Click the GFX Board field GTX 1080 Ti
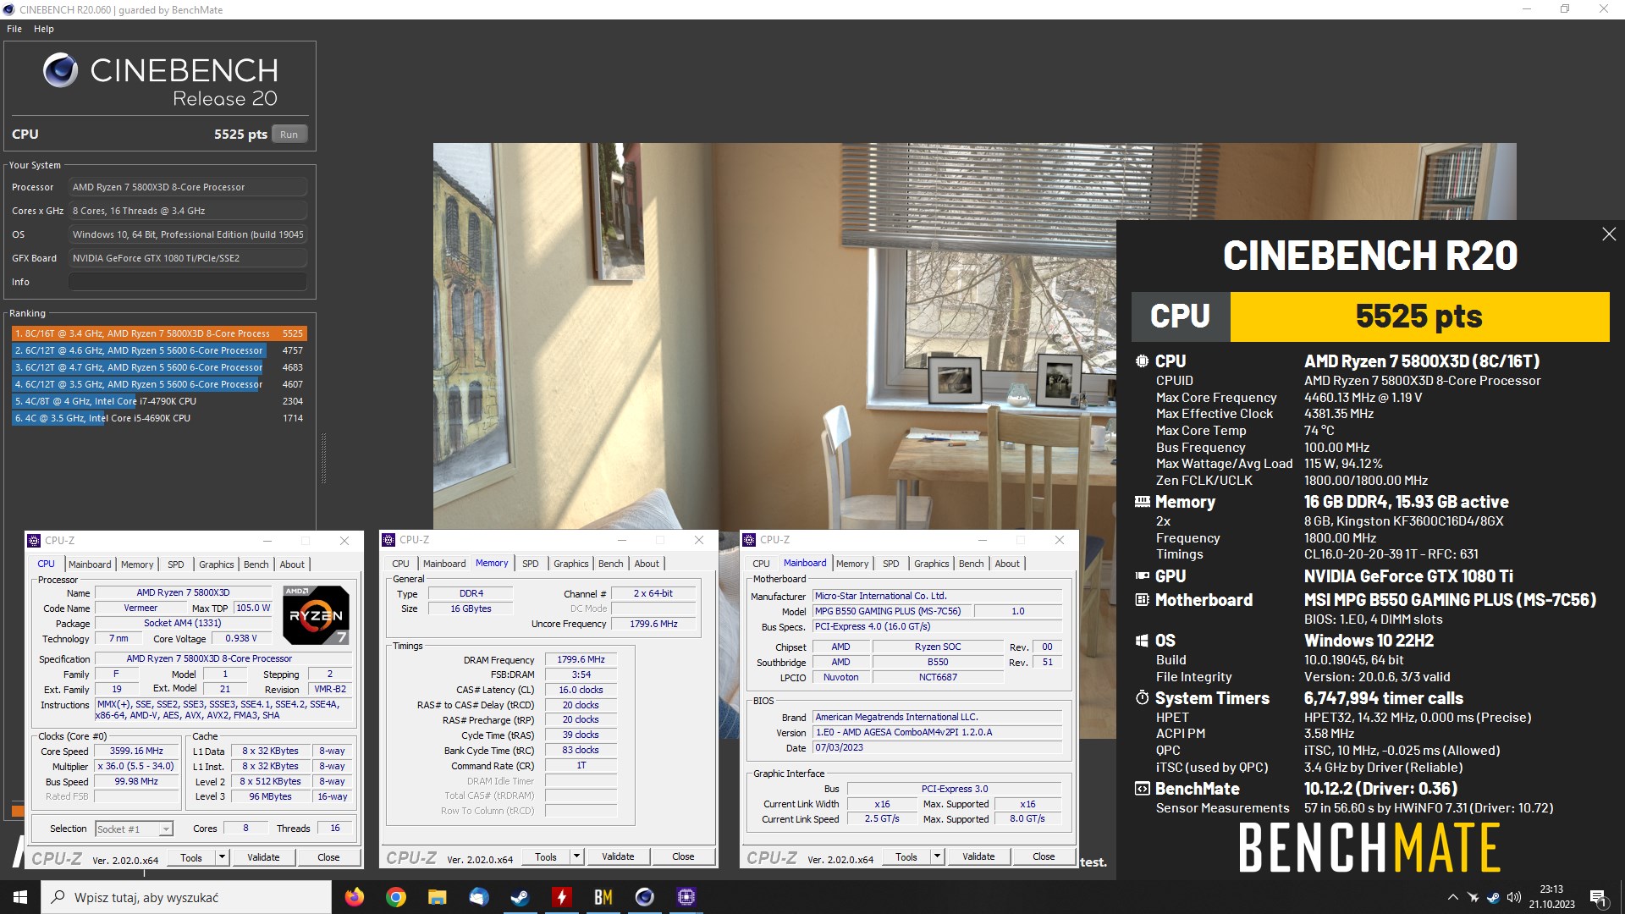The width and height of the screenshot is (1625, 914). tap(188, 258)
